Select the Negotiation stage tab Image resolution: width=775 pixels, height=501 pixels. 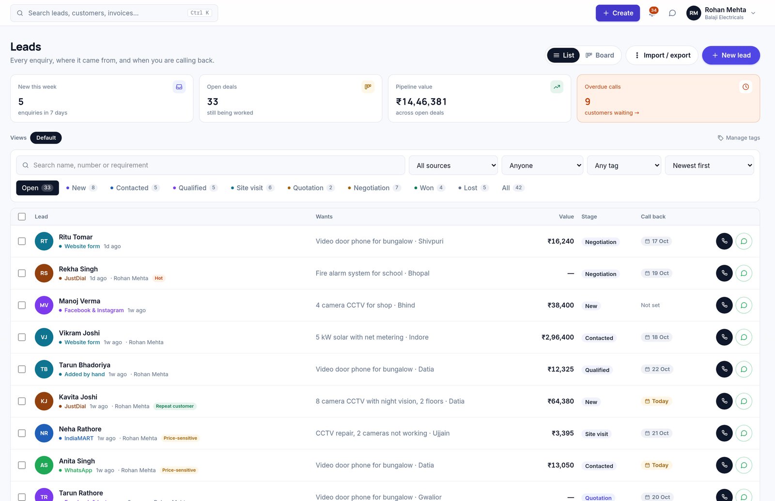[x=374, y=188]
